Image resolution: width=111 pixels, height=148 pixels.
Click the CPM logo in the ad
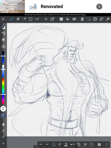[33, 7]
